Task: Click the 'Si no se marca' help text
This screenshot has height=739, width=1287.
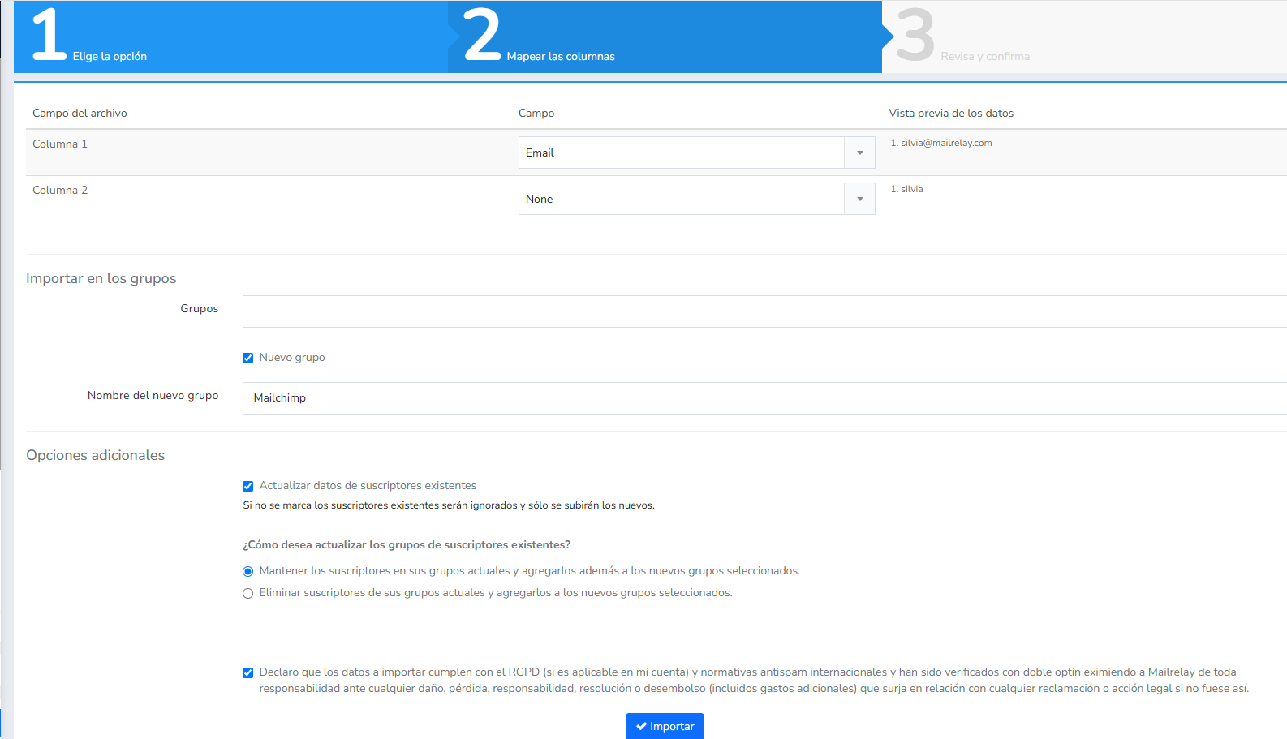Action: 449,505
